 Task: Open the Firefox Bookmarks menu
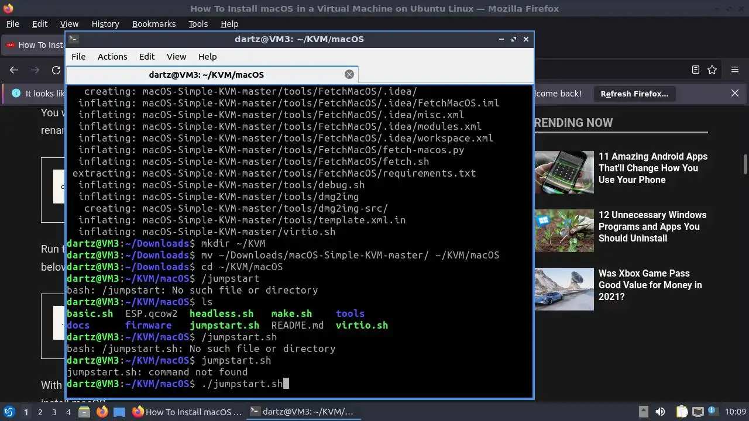[154, 24]
